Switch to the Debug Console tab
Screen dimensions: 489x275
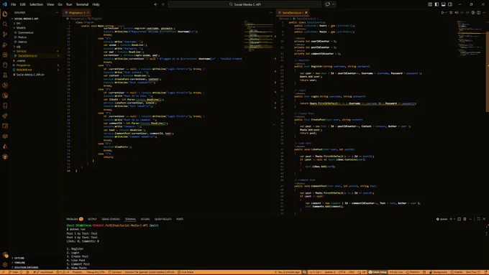[111, 219]
